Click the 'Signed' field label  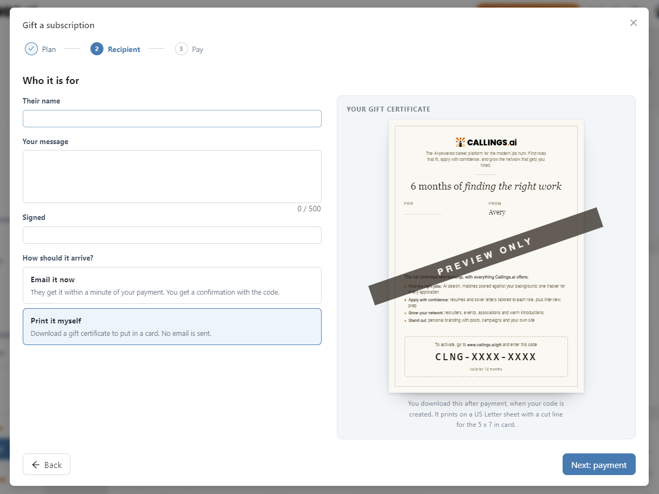(34, 217)
